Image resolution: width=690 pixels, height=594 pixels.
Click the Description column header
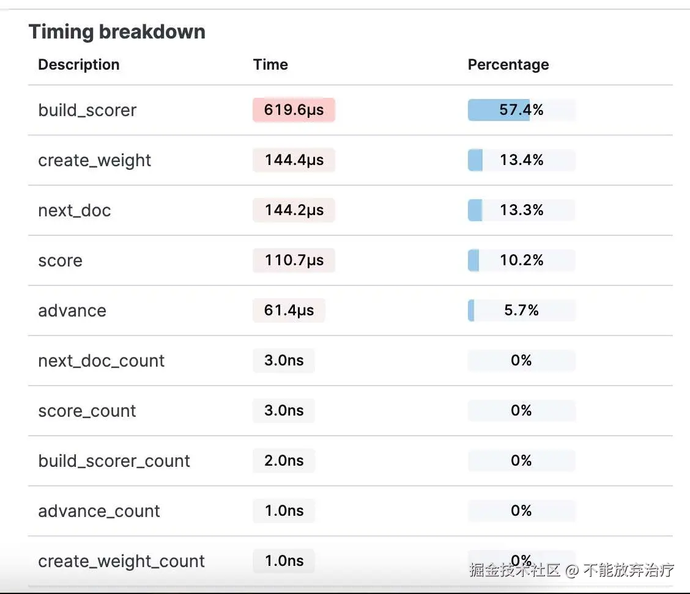coord(79,65)
